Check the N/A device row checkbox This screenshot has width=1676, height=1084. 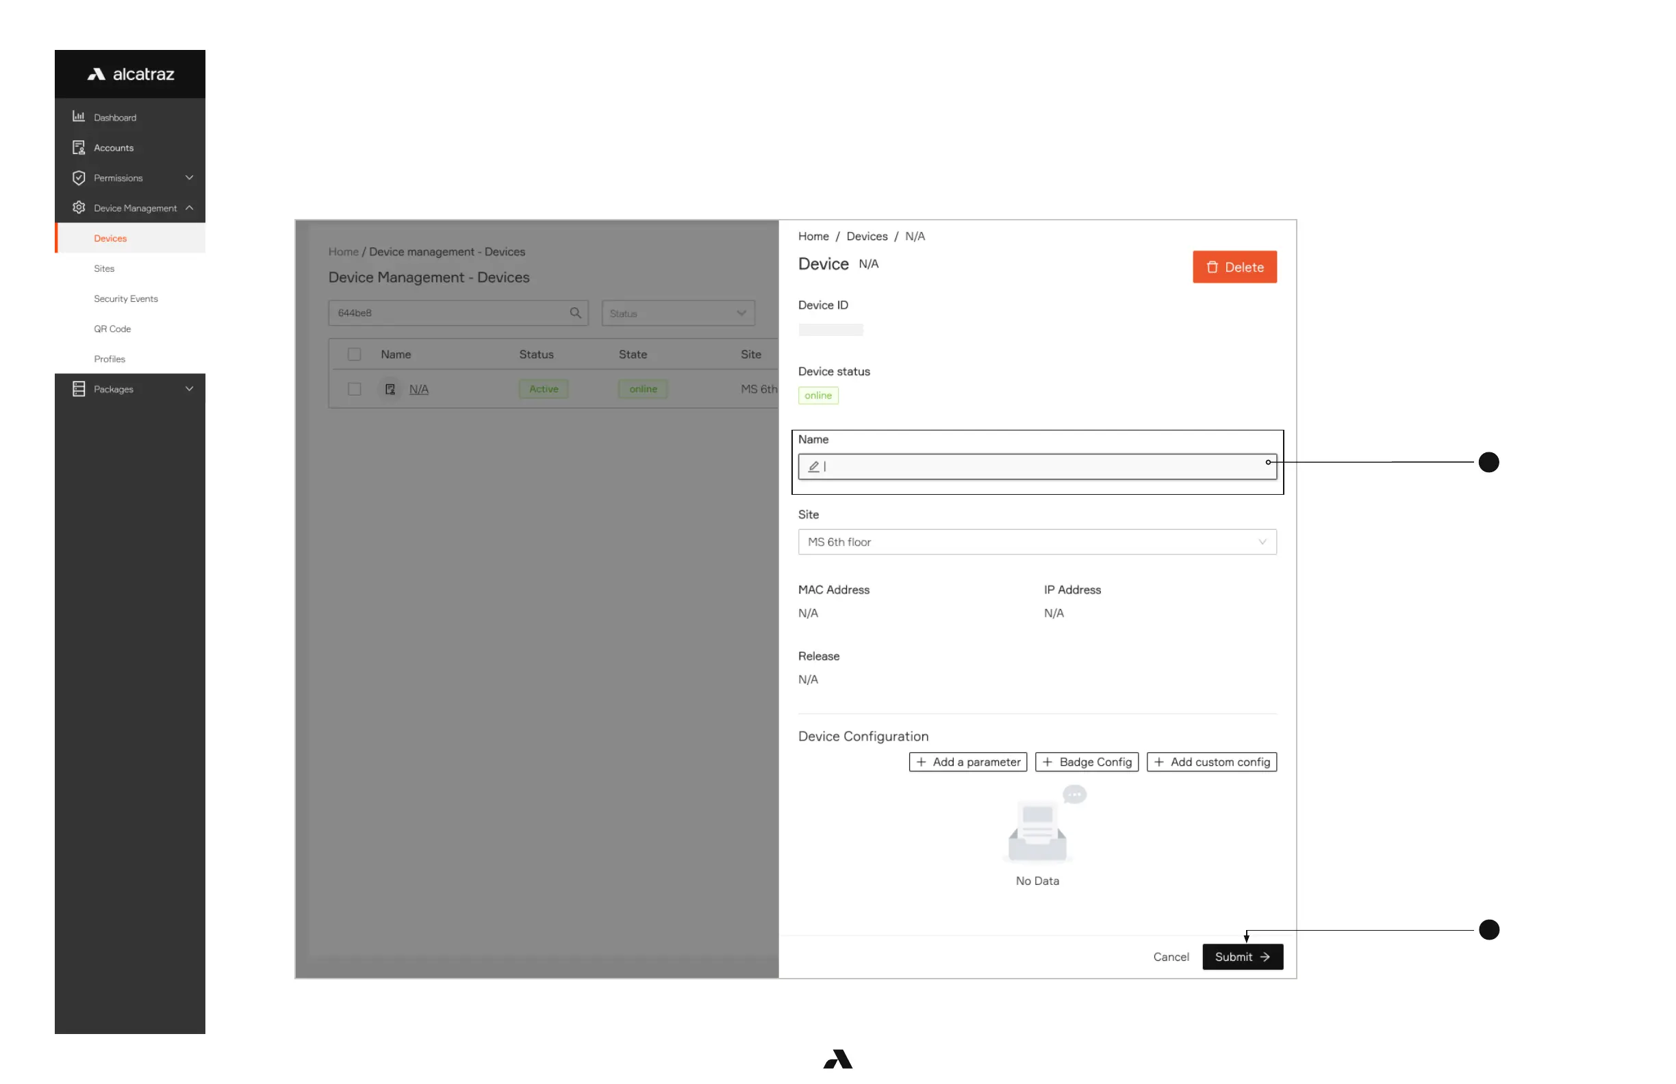click(x=354, y=389)
